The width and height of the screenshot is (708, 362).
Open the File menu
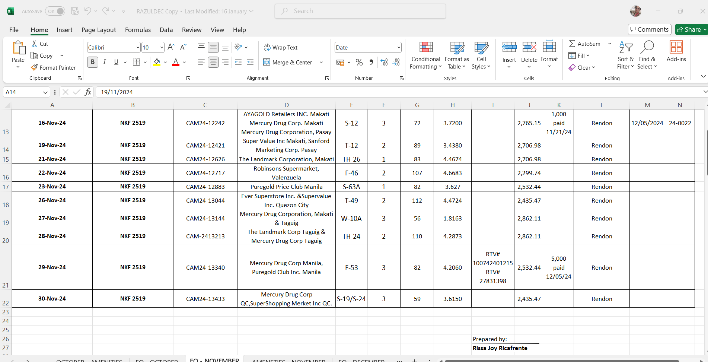tap(14, 30)
